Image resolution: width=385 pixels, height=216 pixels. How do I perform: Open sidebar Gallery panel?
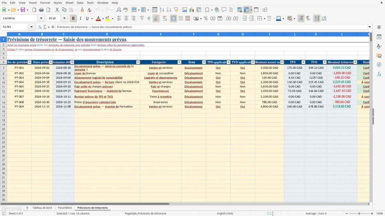coord(379,55)
